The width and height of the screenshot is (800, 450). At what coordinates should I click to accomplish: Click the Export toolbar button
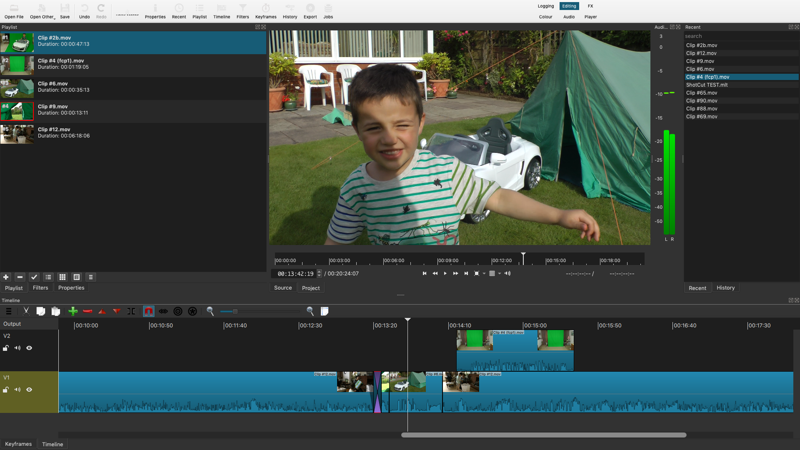pyautogui.click(x=310, y=11)
